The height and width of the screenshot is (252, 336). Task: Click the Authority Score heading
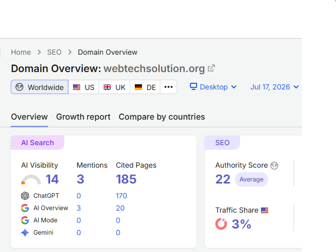[242, 165]
